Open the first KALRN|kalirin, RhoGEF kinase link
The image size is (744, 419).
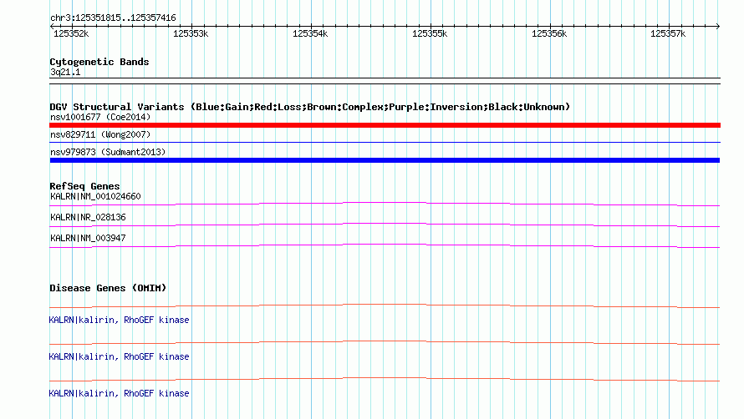click(119, 320)
